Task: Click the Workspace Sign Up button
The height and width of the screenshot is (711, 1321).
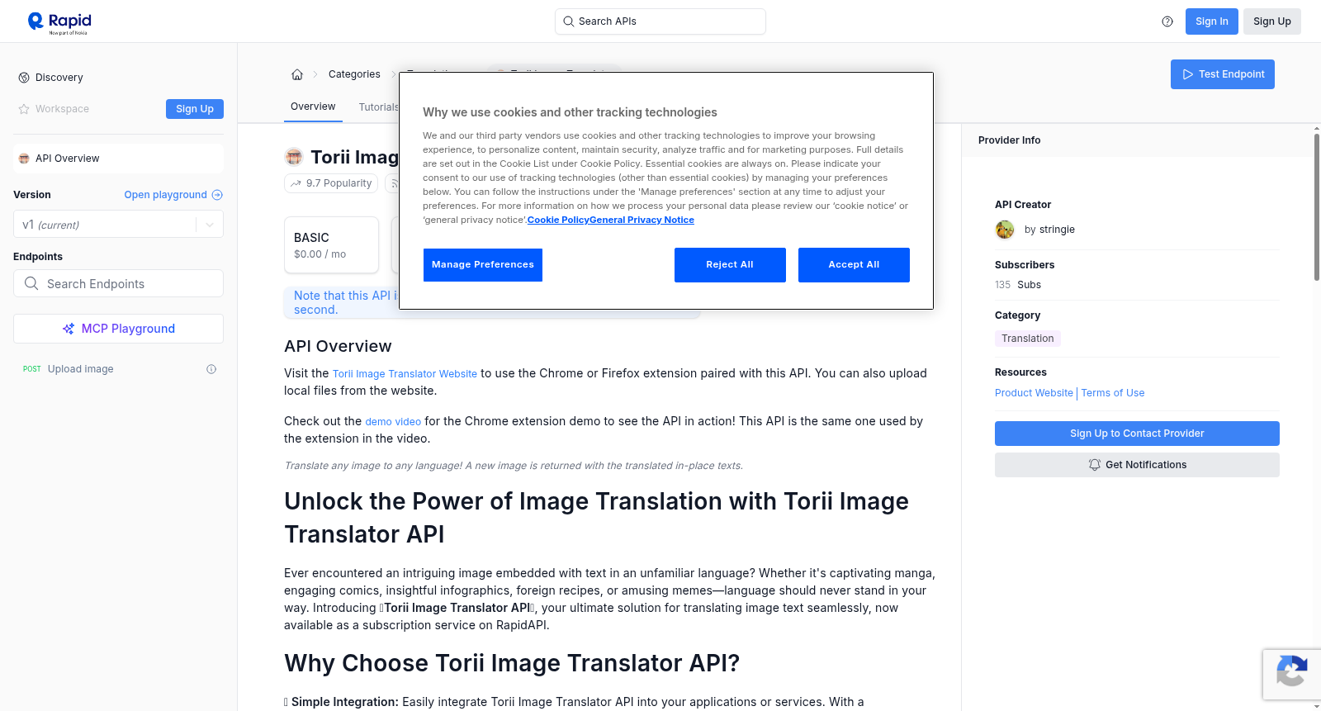Action: [x=195, y=109]
